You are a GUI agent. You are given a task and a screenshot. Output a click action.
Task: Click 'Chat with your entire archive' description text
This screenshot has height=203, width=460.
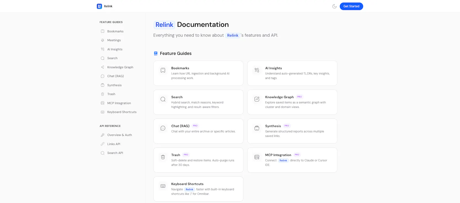tap(203, 132)
